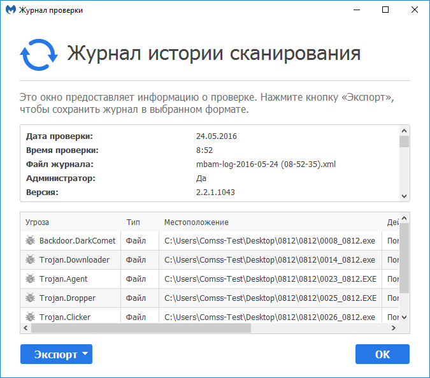Click scroll up arrow in info panel

404,131
